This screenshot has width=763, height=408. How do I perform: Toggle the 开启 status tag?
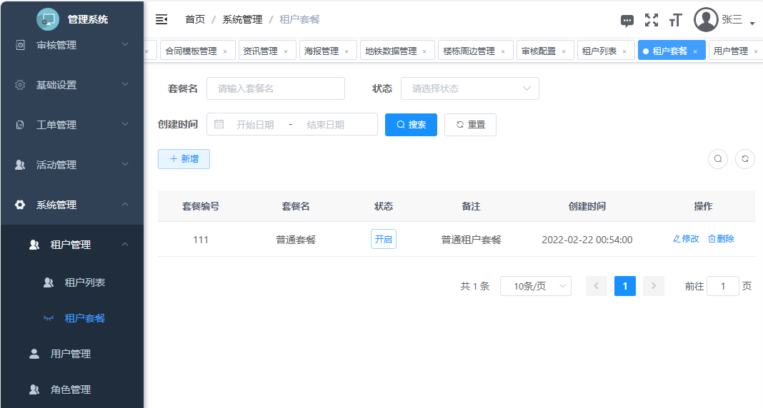(384, 240)
